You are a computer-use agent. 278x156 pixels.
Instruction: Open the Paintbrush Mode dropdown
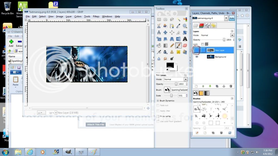point(186,79)
